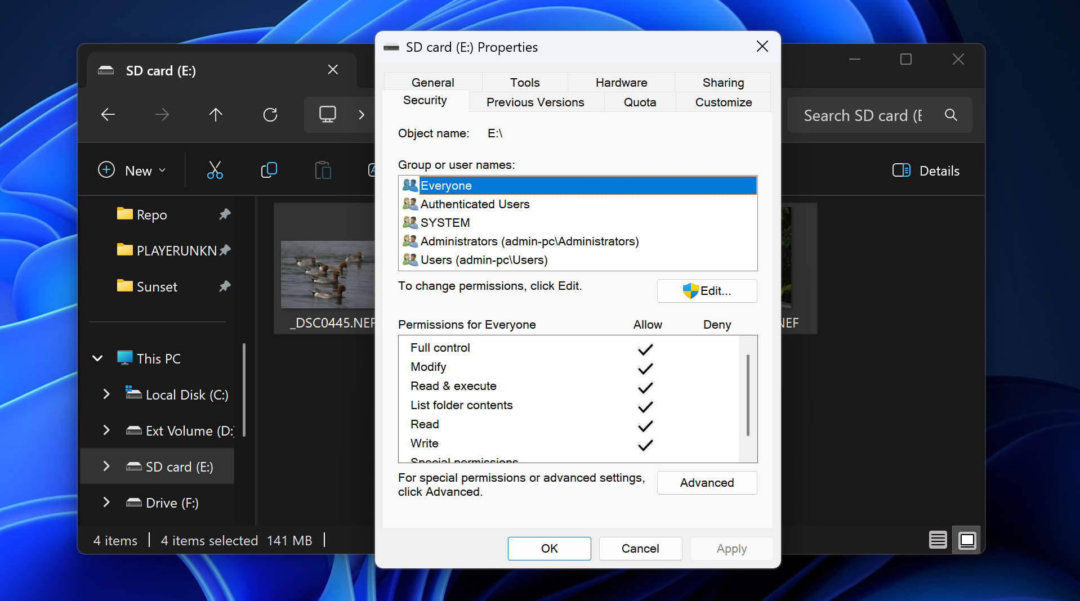This screenshot has width=1080, height=601.
Task: Switch to large thumbnails view
Action: click(967, 540)
